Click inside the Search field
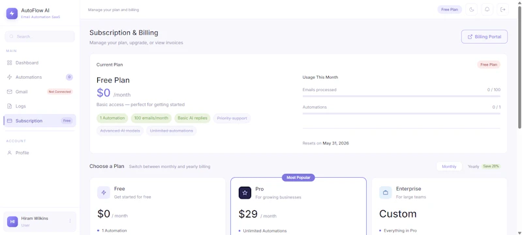522x235 pixels. (x=40, y=36)
